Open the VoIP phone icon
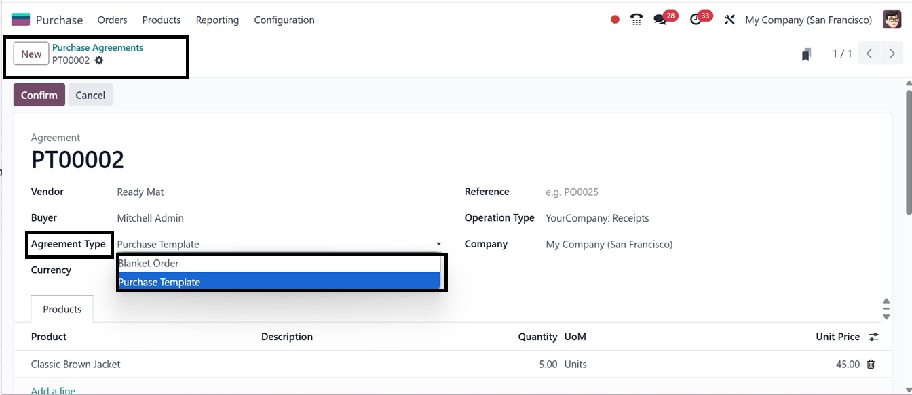The width and height of the screenshot is (912, 395). (x=636, y=20)
